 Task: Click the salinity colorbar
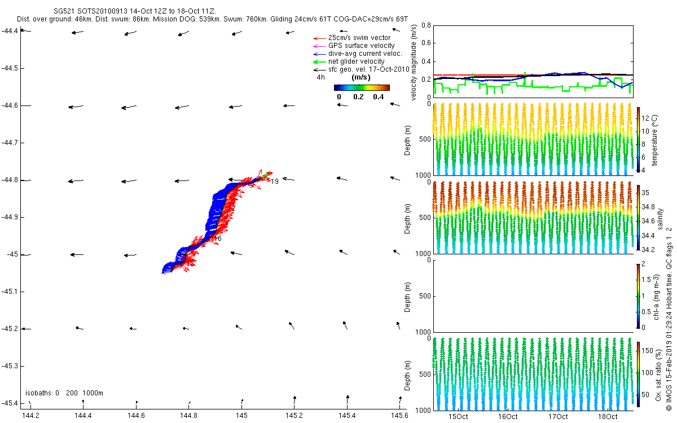coord(638,217)
